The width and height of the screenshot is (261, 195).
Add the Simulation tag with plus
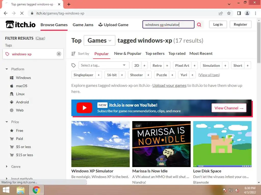[x=225, y=66]
